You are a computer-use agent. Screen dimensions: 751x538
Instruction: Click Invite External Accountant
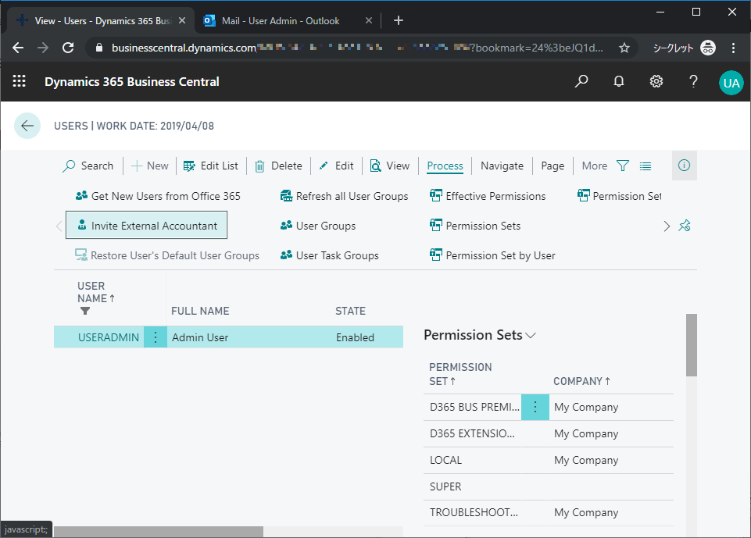(147, 226)
